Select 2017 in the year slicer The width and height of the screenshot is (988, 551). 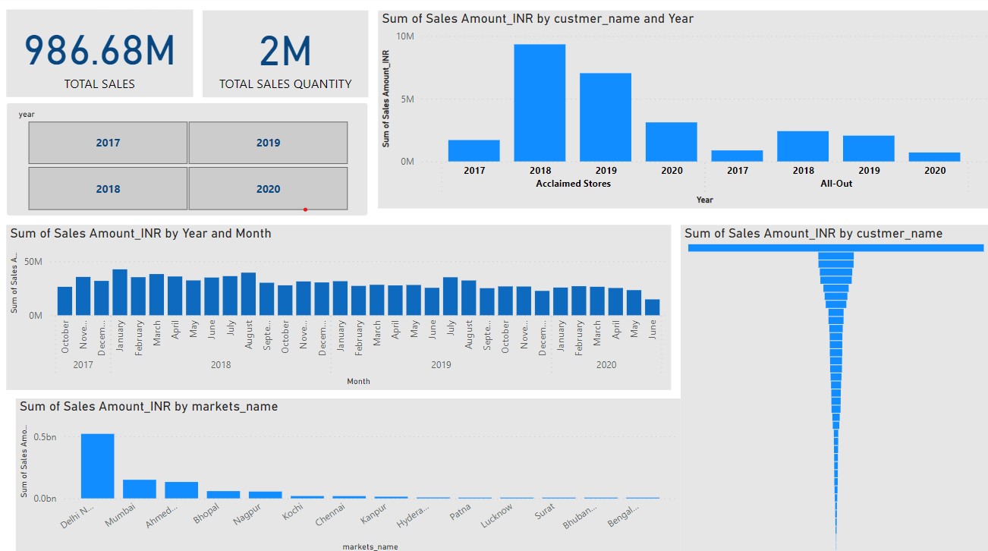pyautogui.click(x=108, y=143)
